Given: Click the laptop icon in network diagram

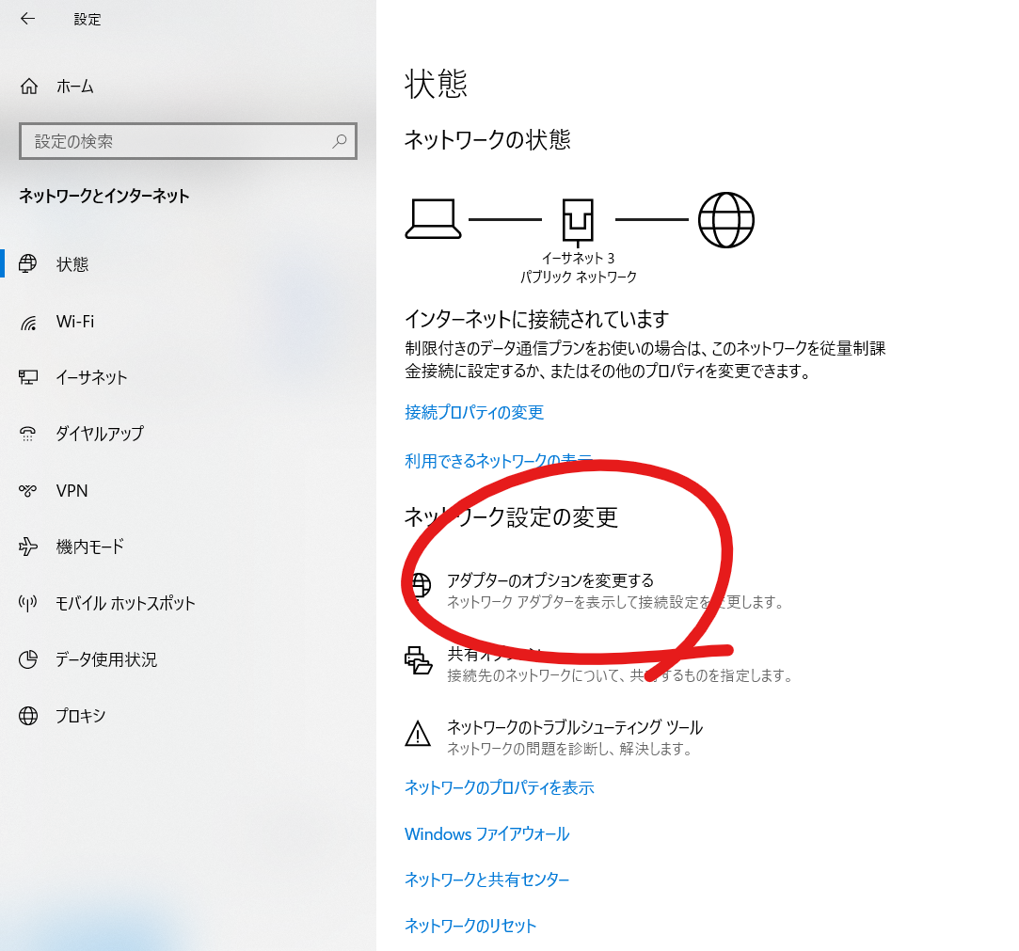Looking at the screenshot, I should 433,219.
